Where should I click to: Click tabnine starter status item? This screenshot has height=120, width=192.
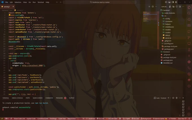pyautogui.click(x=160, y=119)
